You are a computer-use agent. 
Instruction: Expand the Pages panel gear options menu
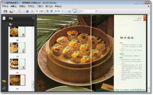click(x=11, y=24)
